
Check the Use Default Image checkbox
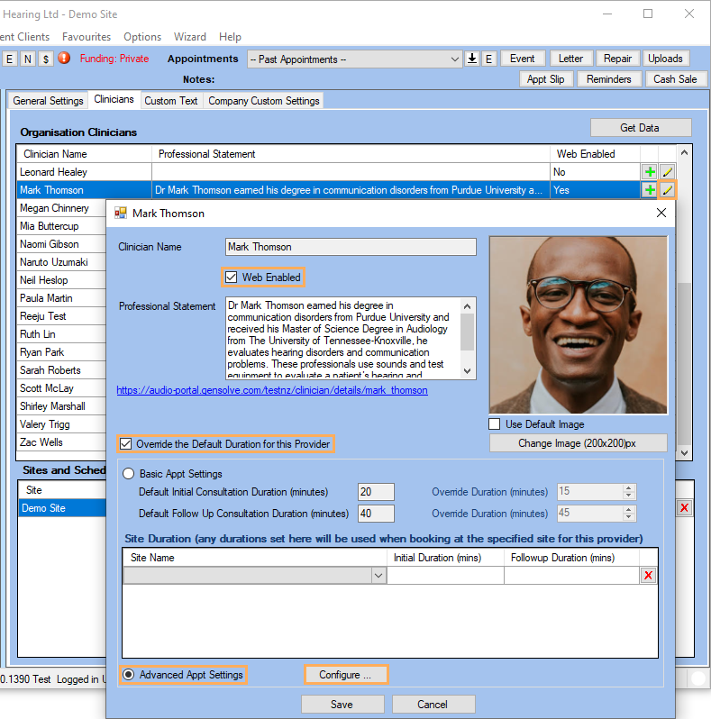pos(495,423)
